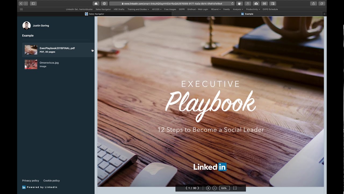Click the Omorovicza image thumbnail

(x=31, y=64)
